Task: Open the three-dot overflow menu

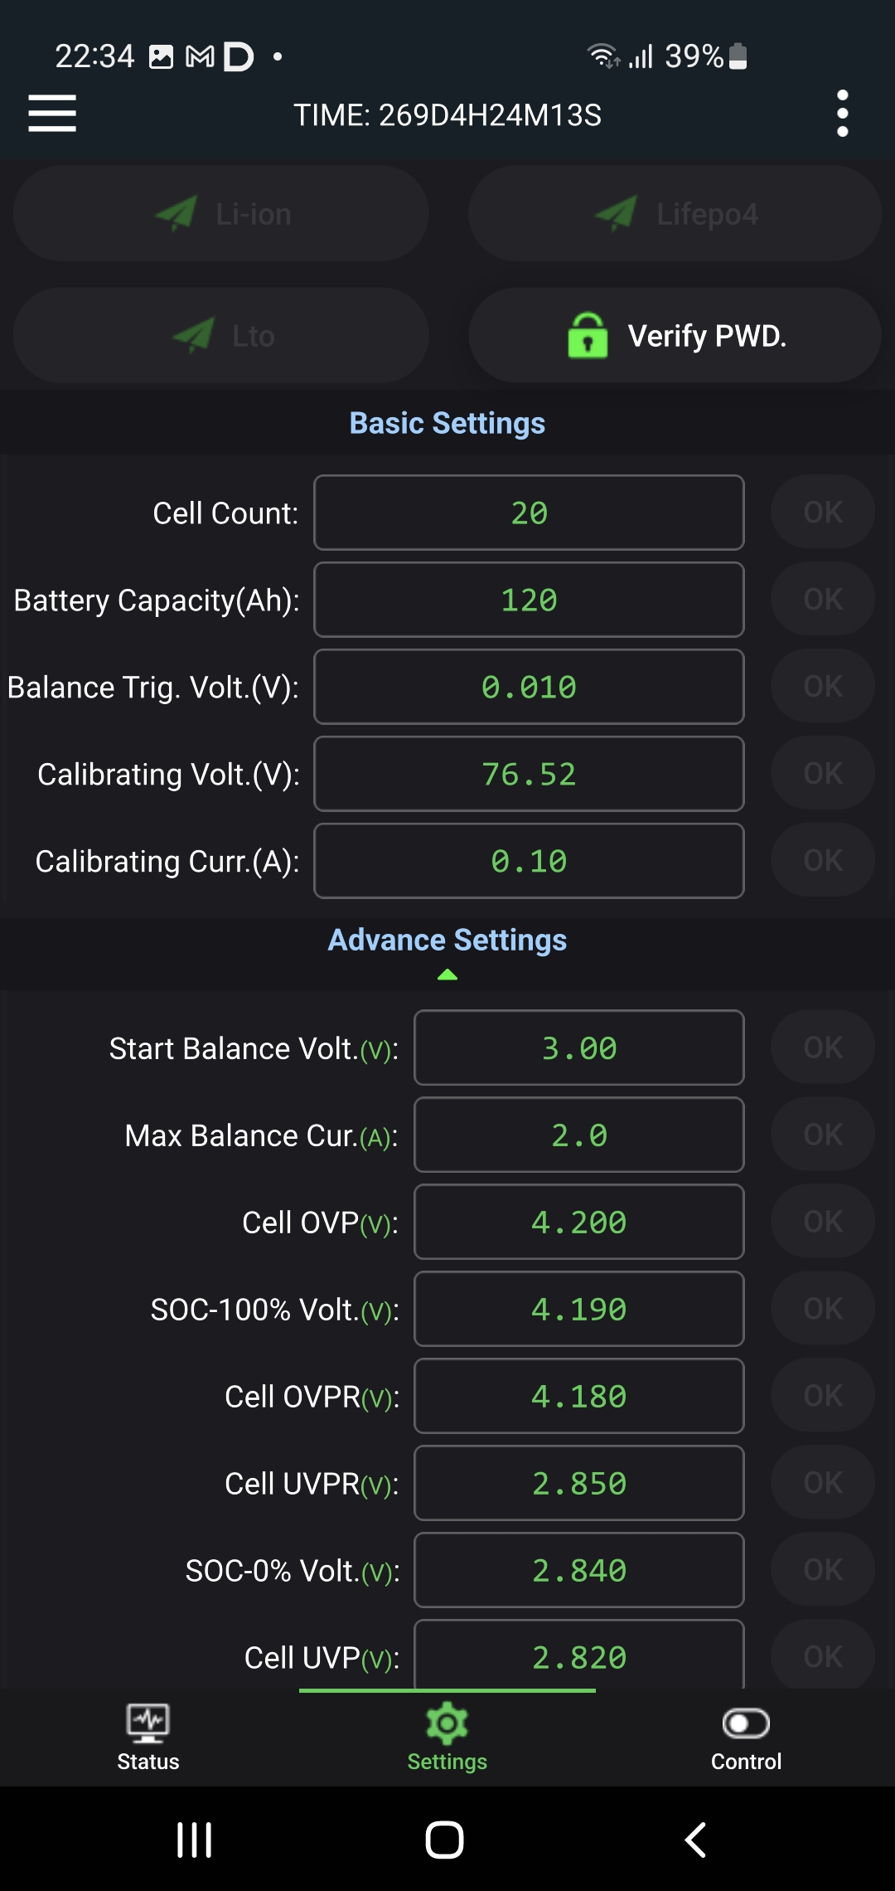Action: pyautogui.click(x=842, y=114)
